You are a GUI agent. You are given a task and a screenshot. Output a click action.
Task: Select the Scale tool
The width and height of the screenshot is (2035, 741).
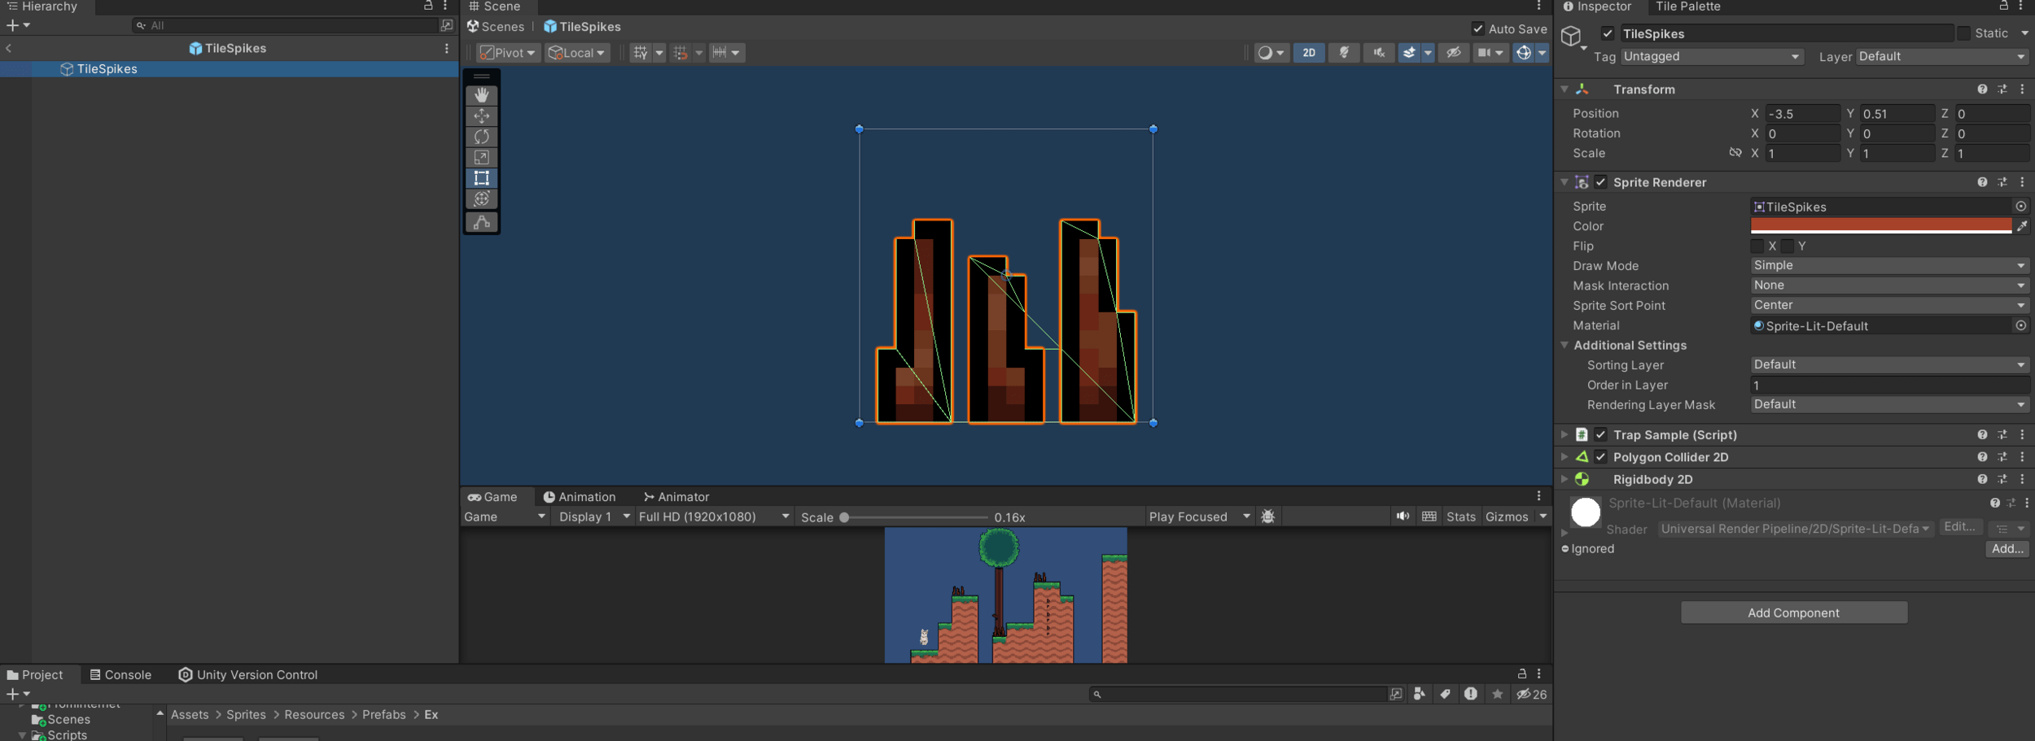(481, 157)
